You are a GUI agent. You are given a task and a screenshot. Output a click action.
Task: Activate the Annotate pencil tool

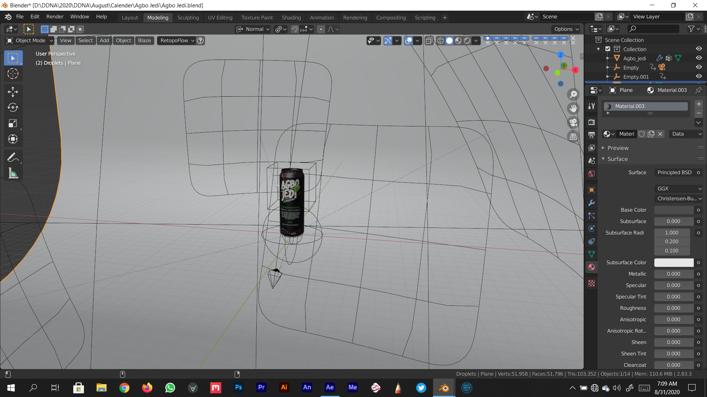tap(13, 158)
